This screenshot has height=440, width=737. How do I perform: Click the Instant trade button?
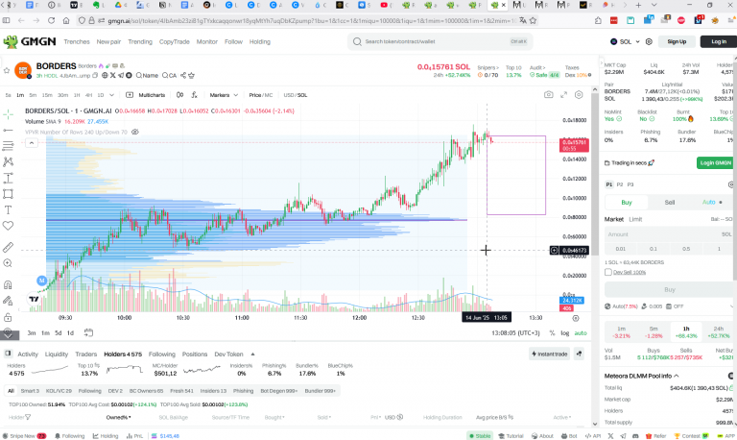(549, 354)
